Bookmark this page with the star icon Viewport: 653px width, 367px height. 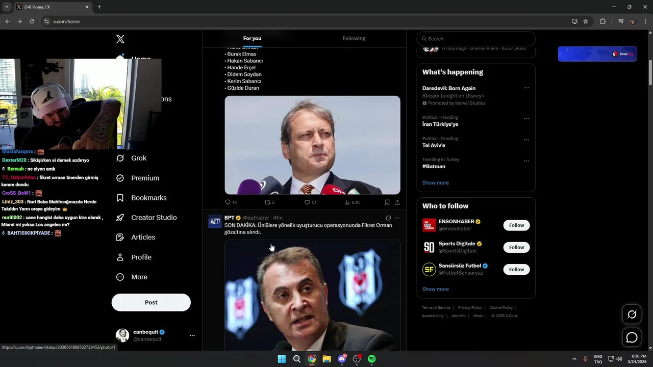586,21
